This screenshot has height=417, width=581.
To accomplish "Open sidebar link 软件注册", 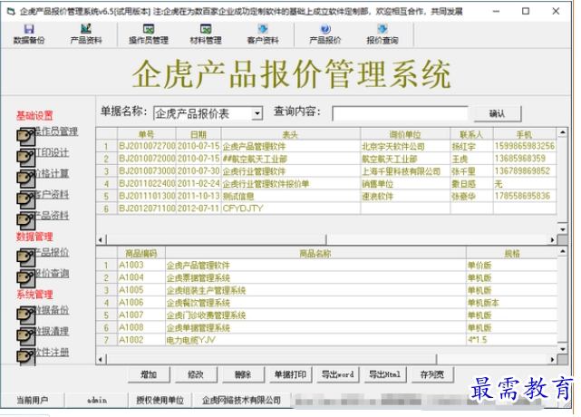I will click(x=52, y=352).
